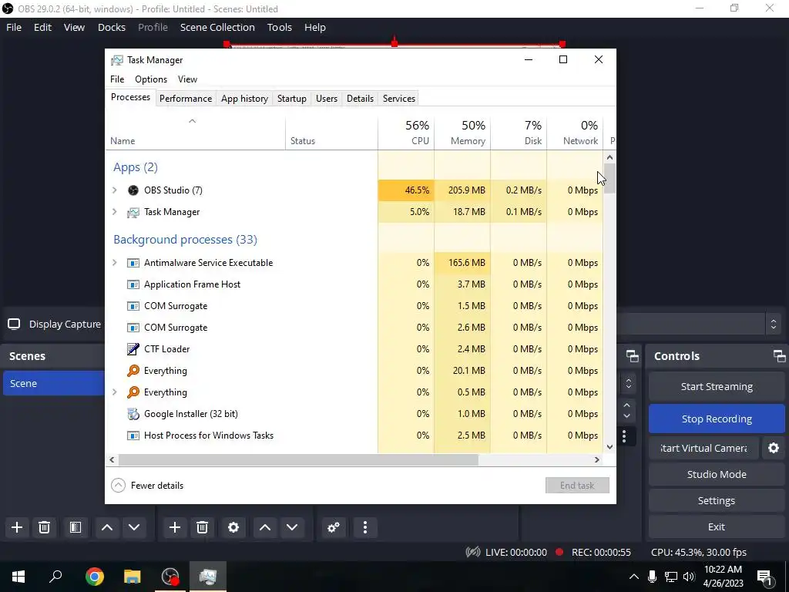Add a new scene with the plus icon
Screen dimensions: 789x592
pyautogui.click(x=17, y=527)
